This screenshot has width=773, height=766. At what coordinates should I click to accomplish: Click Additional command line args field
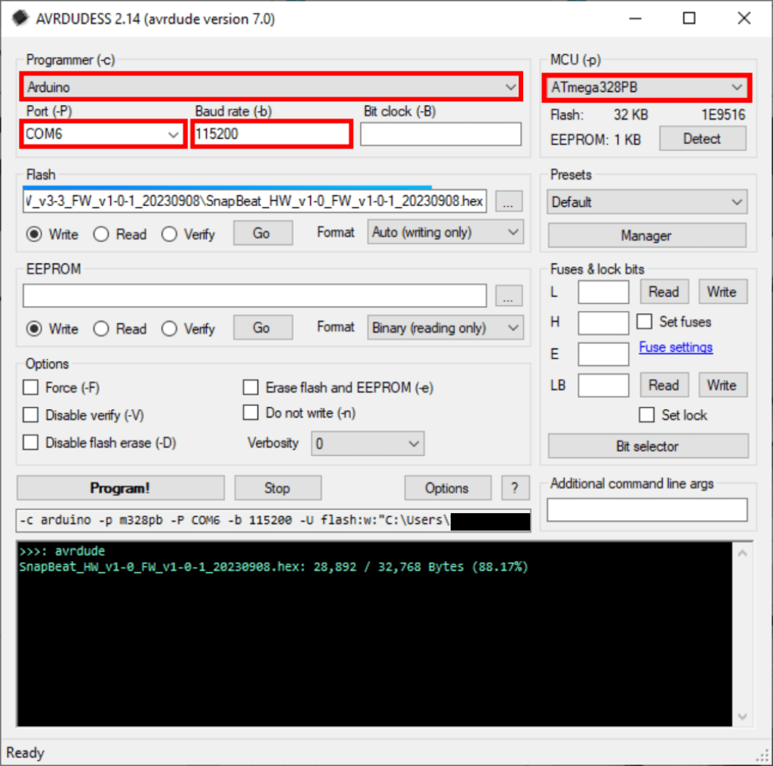click(647, 509)
